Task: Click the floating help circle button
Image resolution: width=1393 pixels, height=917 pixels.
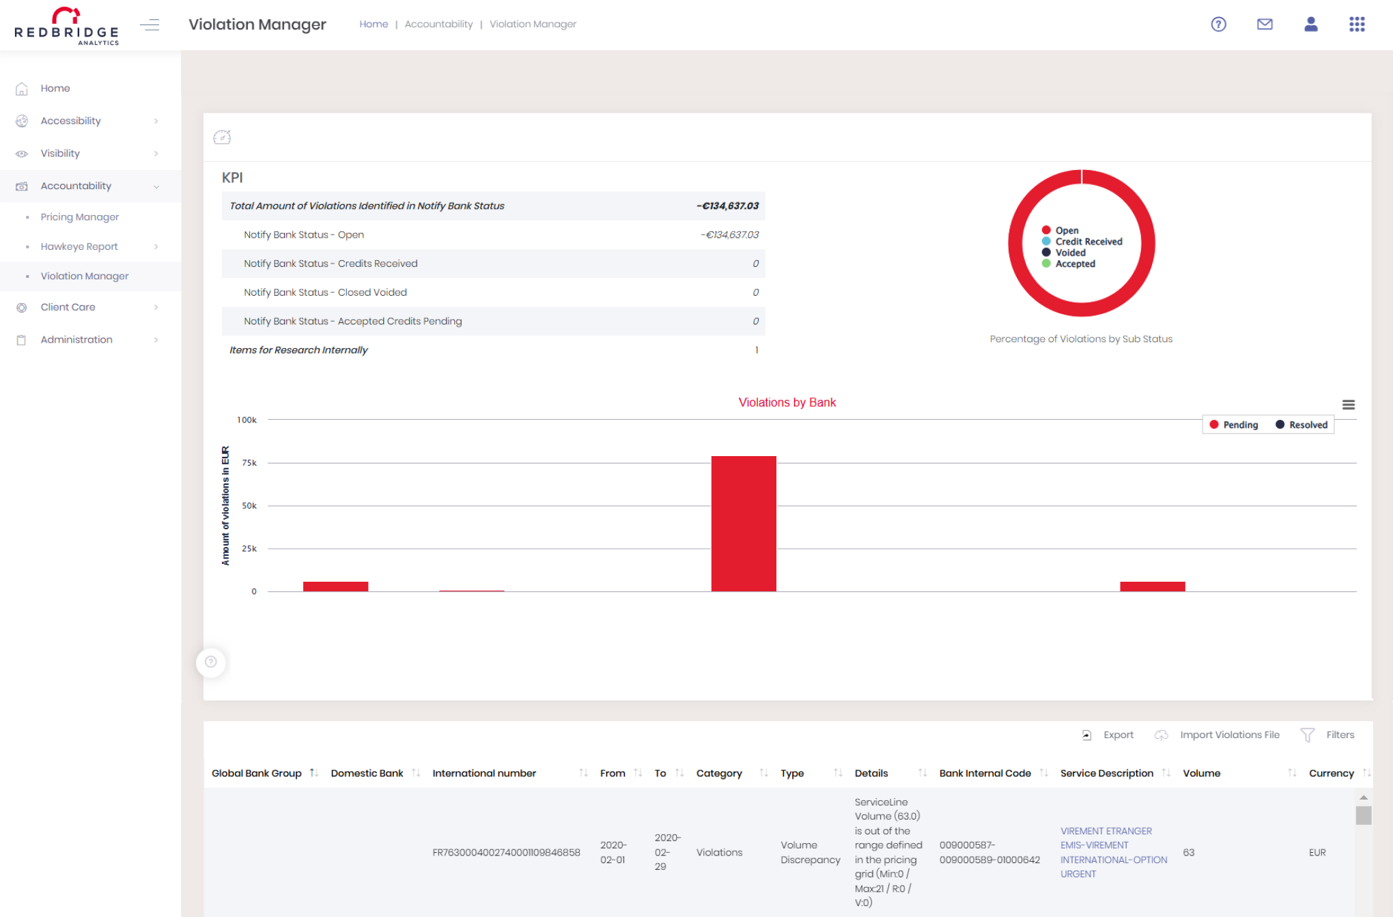Action: [x=211, y=662]
